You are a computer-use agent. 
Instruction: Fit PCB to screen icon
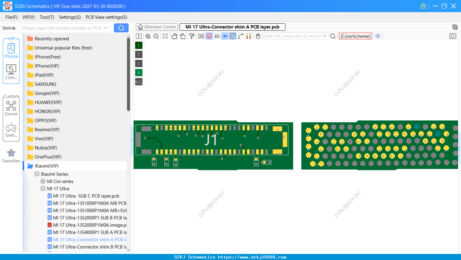pos(165,36)
